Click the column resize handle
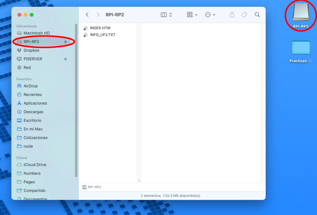 point(139,180)
